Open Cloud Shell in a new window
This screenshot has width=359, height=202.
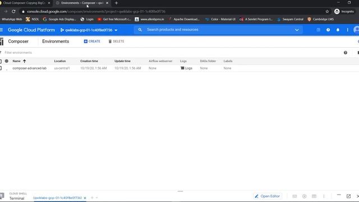click(348, 196)
